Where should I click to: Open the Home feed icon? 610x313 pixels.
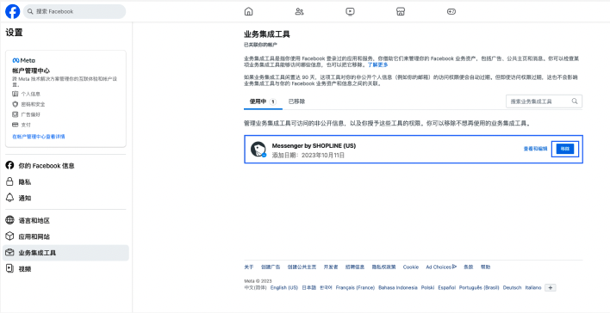tap(249, 12)
